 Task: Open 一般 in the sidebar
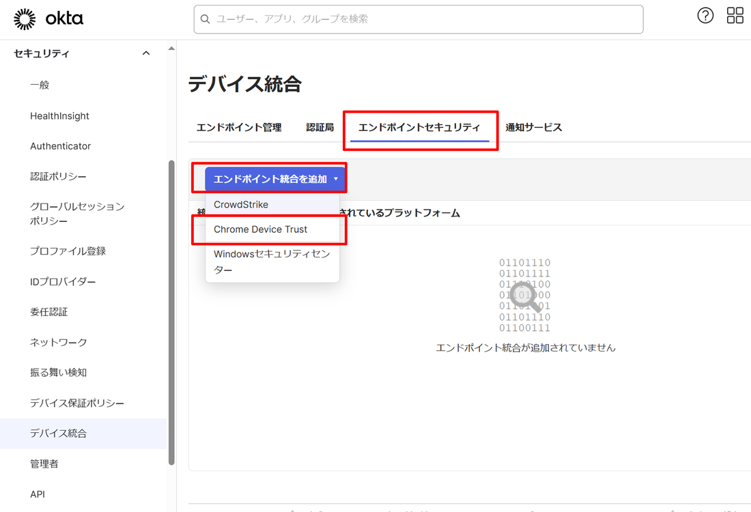tap(40, 85)
